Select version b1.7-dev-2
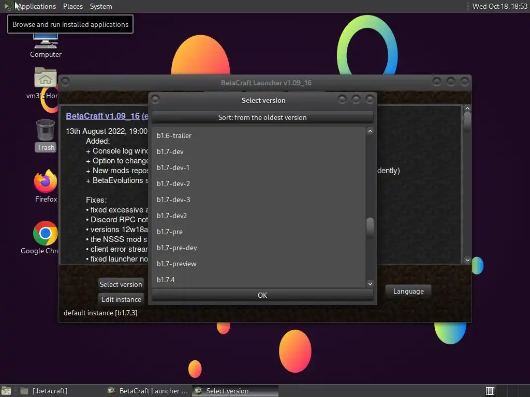This screenshot has width=530, height=397. tap(259, 184)
